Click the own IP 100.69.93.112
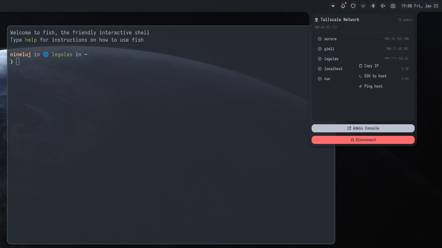Image resolution: width=442 pixels, height=248 pixels. coord(325,27)
